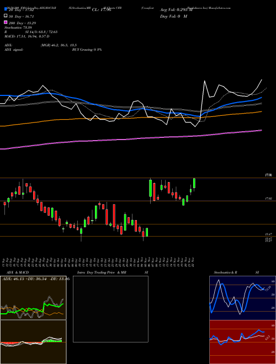This screenshot has height=364, width=276.
Task: Click the ADX '(MGR) 46.2, 36.5, 13.5' values
Action: click(59, 45)
